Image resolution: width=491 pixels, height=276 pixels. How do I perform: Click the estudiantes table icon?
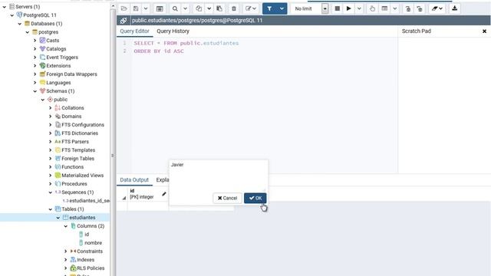(x=65, y=218)
